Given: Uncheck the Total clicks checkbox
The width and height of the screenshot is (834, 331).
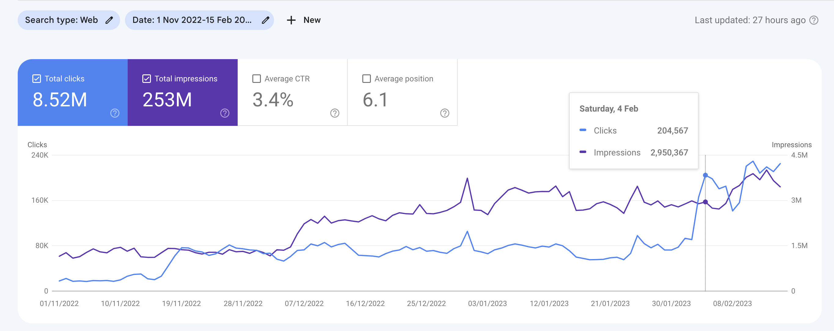Looking at the screenshot, I should [x=37, y=79].
